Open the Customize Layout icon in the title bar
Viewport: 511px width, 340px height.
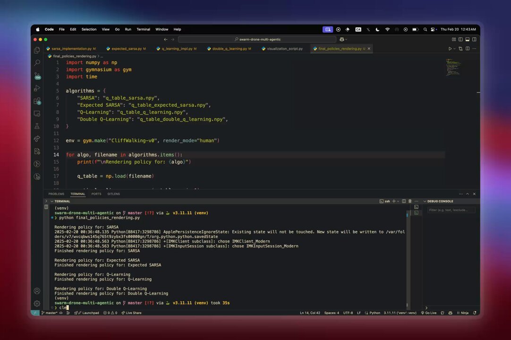point(454,40)
